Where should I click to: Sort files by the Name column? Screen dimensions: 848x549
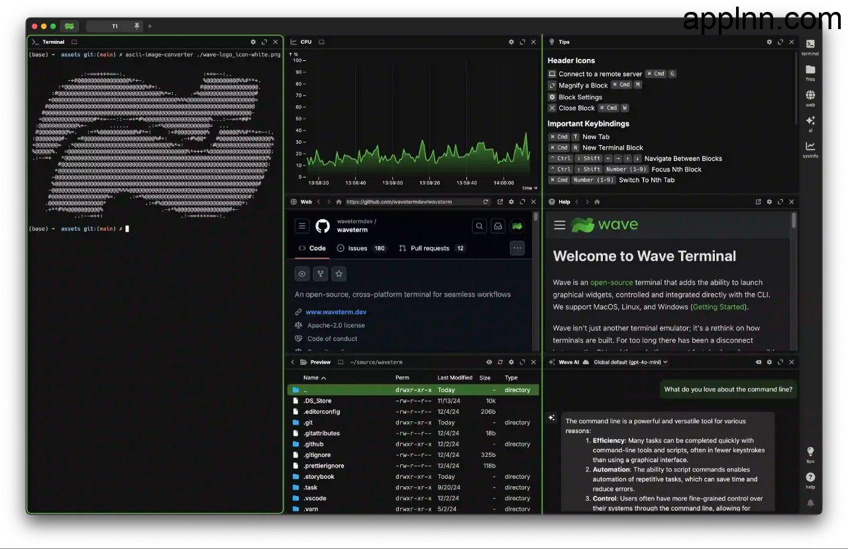click(315, 377)
